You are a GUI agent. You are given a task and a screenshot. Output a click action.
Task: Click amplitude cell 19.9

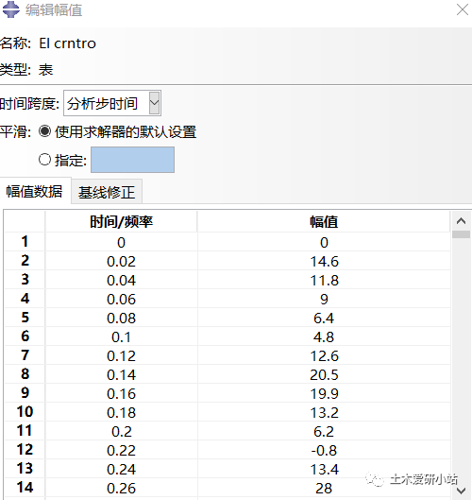tap(324, 393)
